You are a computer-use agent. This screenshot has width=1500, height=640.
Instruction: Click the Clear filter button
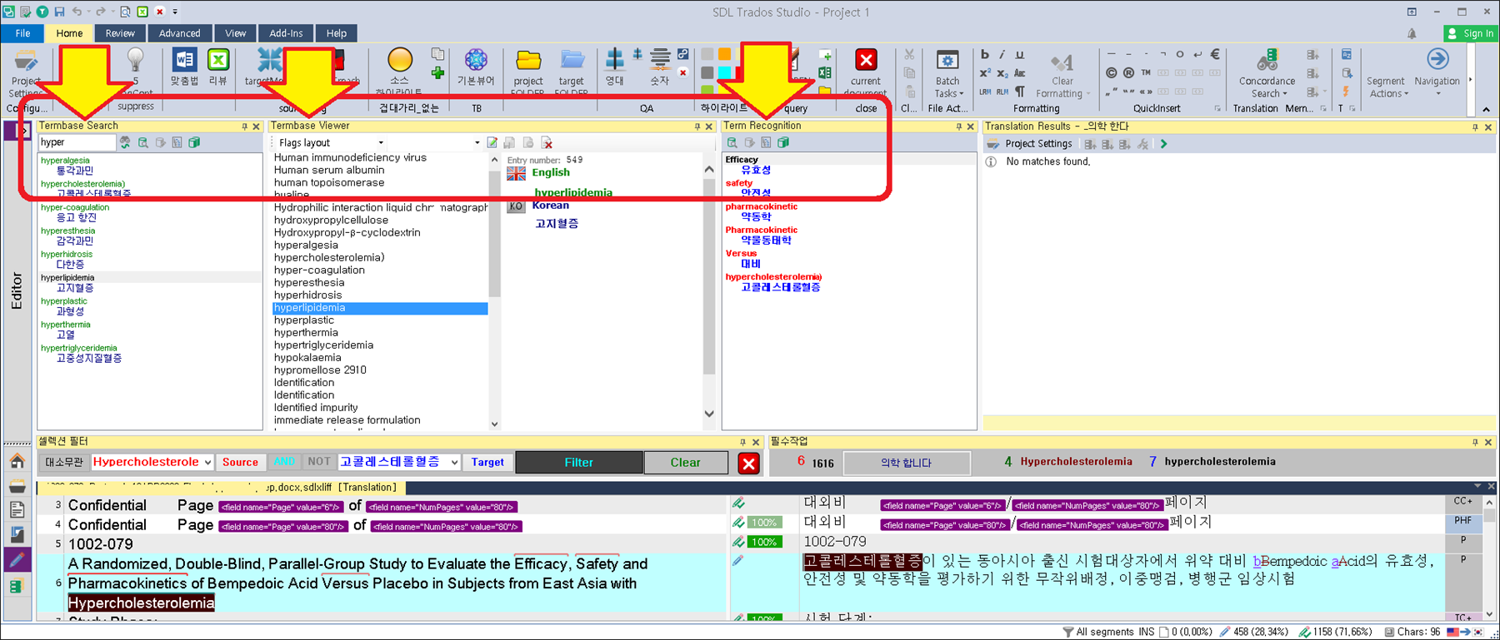tap(686, 462)
